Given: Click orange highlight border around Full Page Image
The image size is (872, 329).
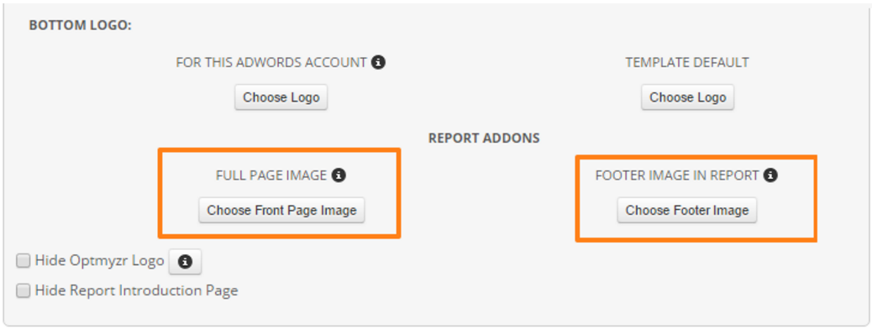Looking at the screenshot, I should [279, 149].
